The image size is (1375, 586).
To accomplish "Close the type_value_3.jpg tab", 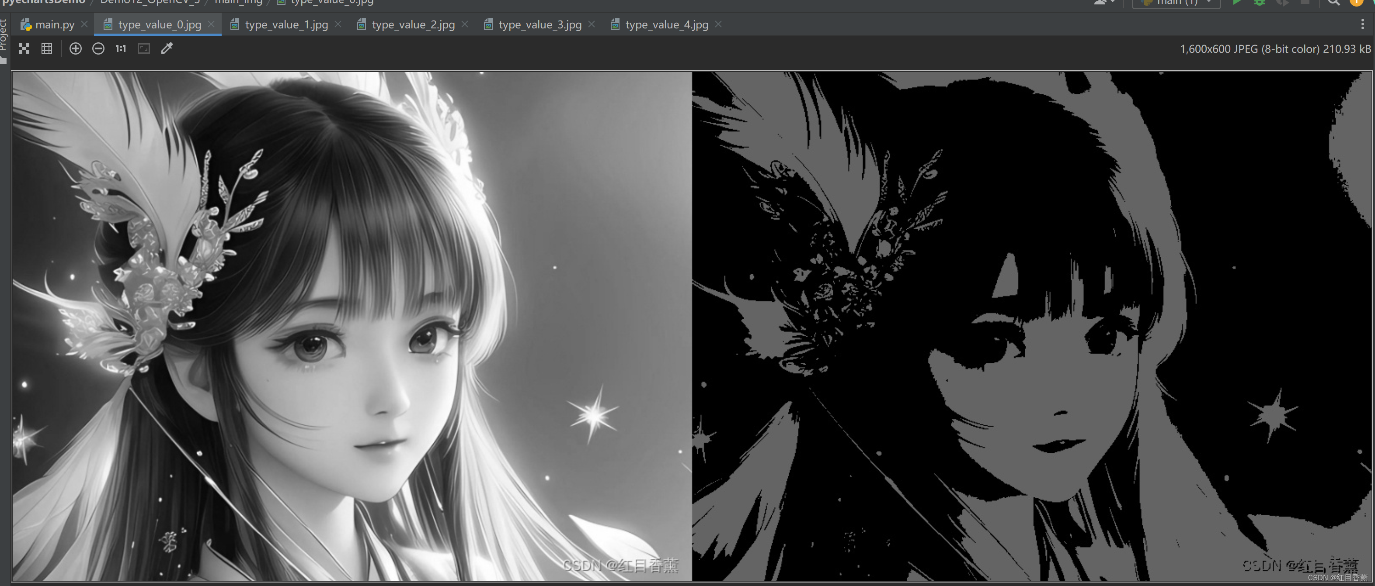I will coord(592,24).
